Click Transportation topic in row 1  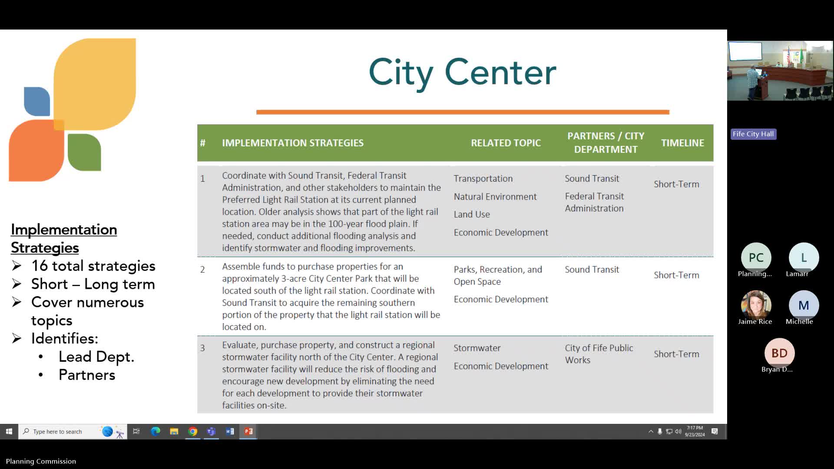click(483, 178)
